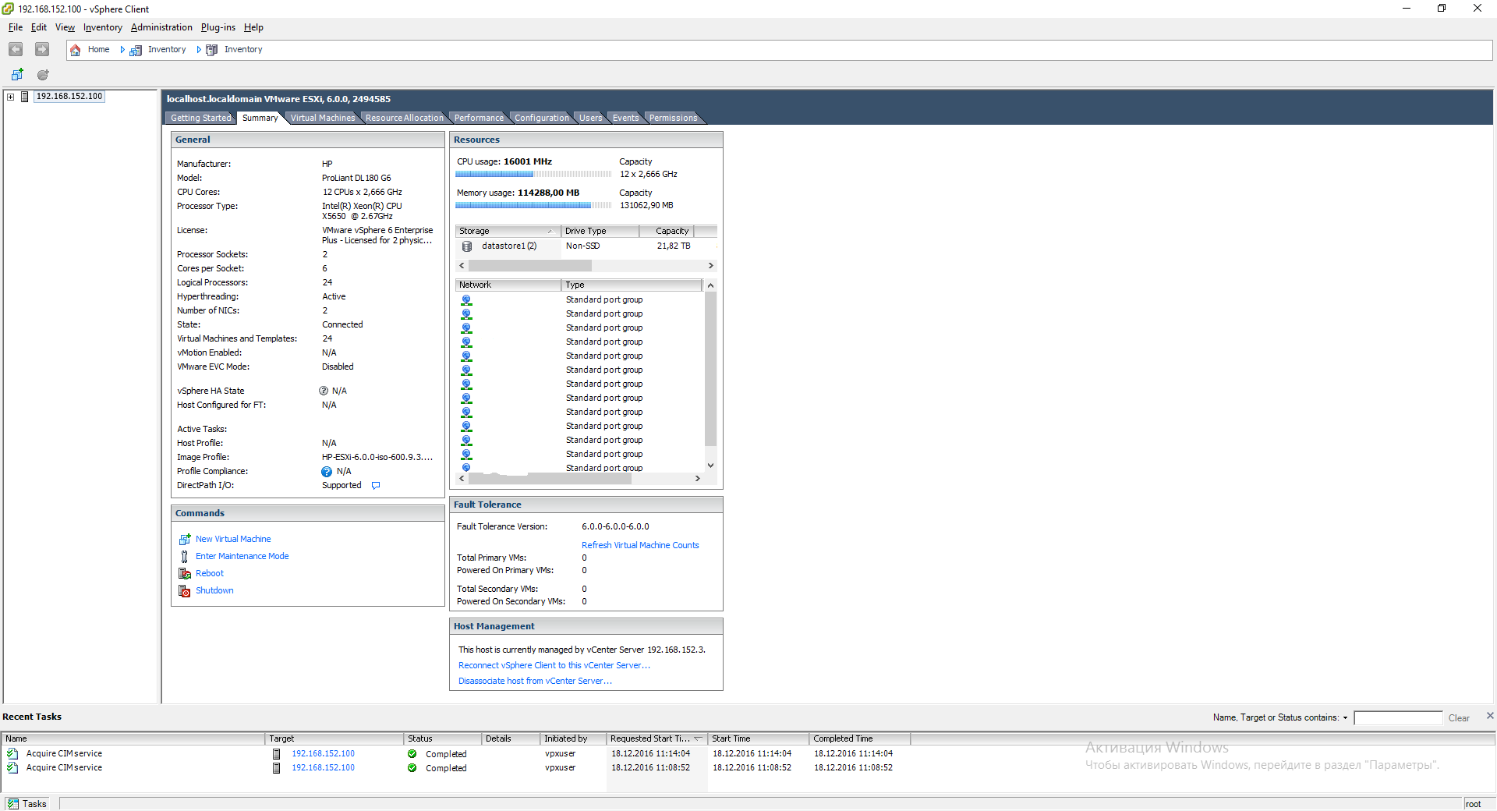Click the Network list vertical scrollbar down arrow
The image size is (1497, 811).
(710, 466)
